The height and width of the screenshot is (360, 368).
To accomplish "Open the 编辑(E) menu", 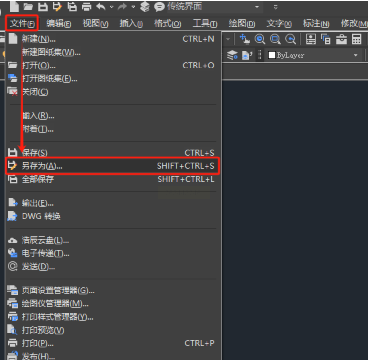I will pos(59,23).
